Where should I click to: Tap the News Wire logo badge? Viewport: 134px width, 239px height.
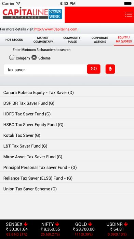click(55, 14)
